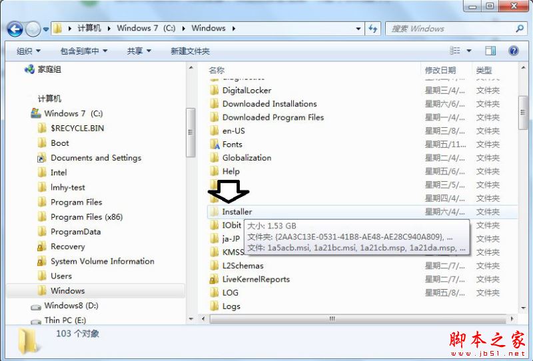
Task: Open the 共享 menu
Action: pos(139,51)
